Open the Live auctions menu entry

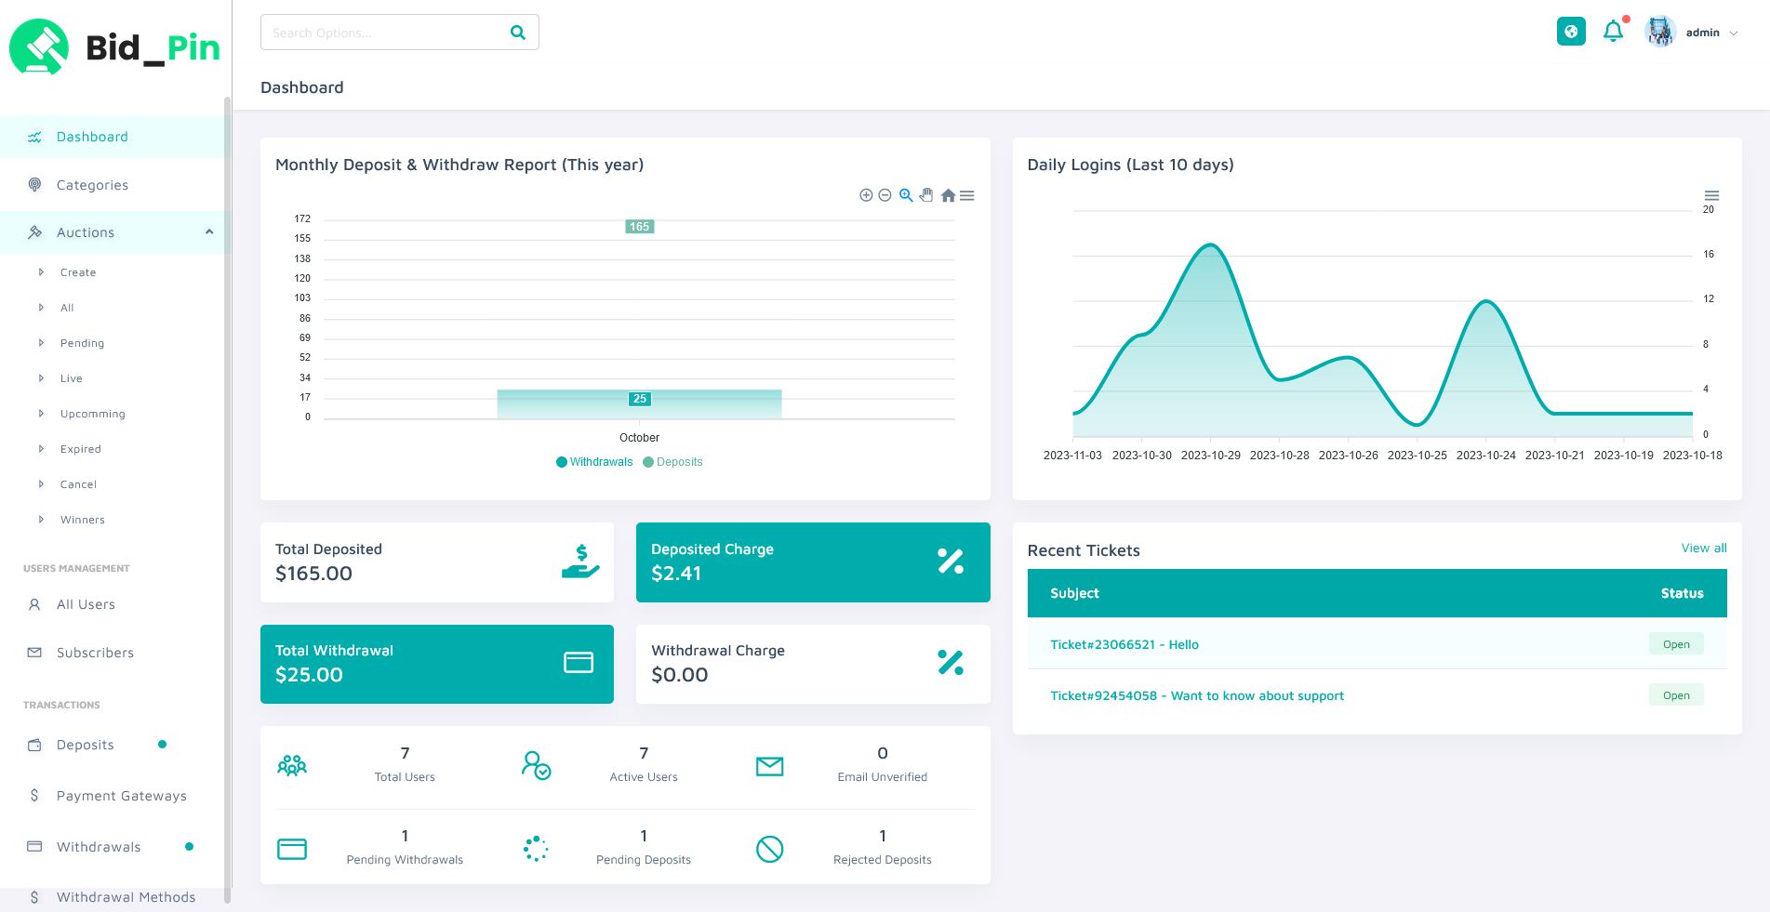[71, 378]
